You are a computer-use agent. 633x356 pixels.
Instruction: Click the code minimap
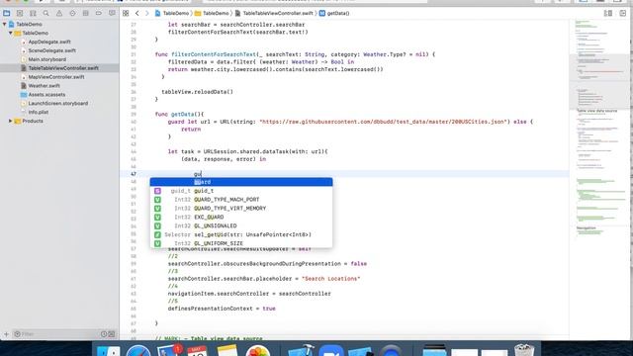pyautogui.click(x=599, y=130)
